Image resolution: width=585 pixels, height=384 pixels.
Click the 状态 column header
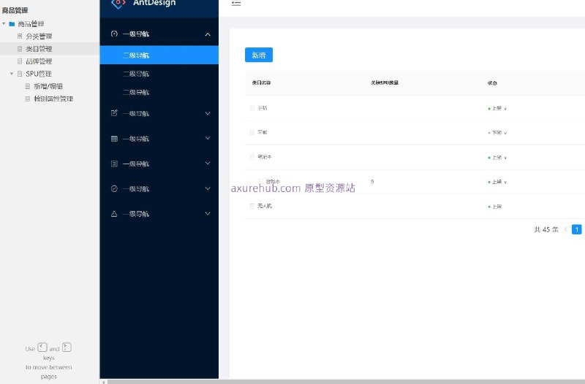(x=492, y=83)
